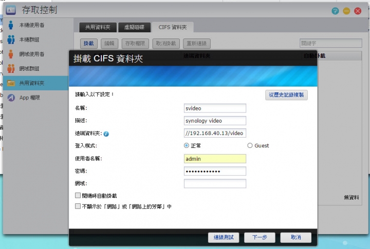Select the Guest login mode radio
This screenshot has height=249, width=370.
(250, 145)
